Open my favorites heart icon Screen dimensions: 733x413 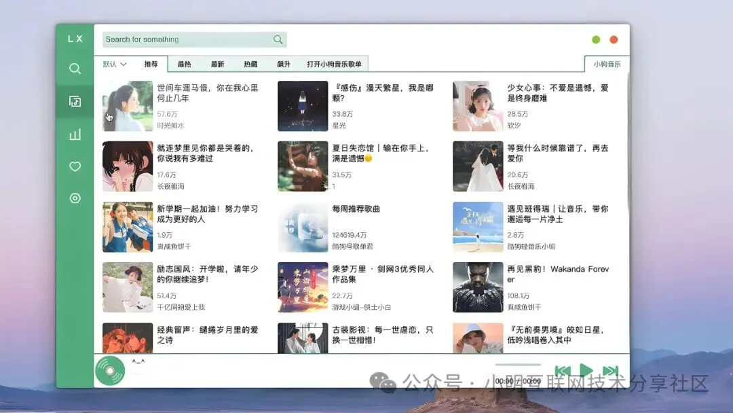tap(75, 166)
